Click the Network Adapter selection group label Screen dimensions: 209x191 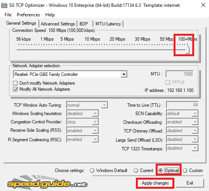point(36,66)
